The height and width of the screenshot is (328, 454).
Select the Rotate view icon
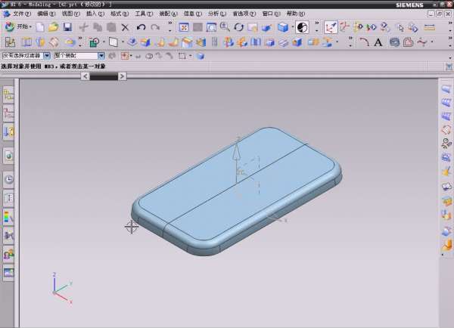[x=238, y=27]
